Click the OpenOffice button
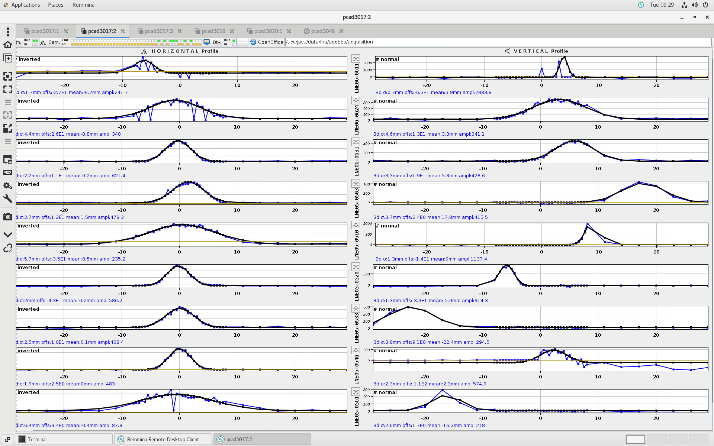714x446 pixels. pos(267,42)
